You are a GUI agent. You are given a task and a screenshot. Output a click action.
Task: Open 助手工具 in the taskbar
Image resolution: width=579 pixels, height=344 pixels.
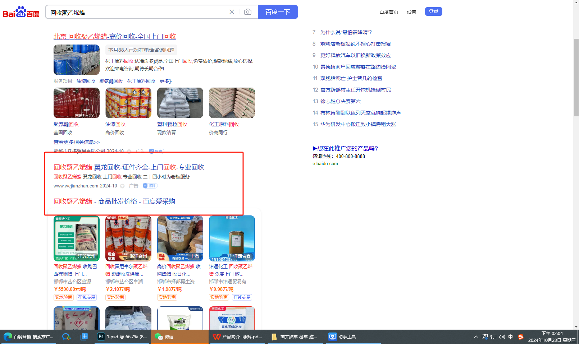(x=353, y=337)
